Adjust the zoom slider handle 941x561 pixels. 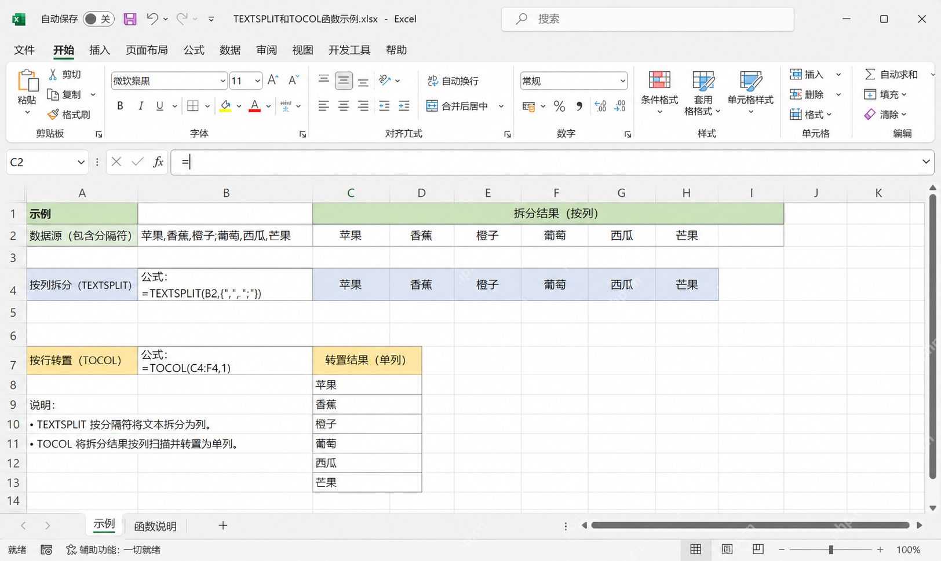point(830,549)
